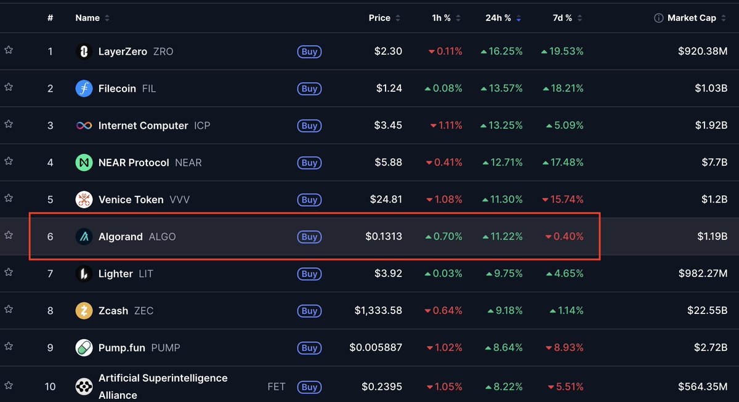The image size is (739, 402).
Task: Click LayerZero market cap $920.38M
Action: [703, 52]
